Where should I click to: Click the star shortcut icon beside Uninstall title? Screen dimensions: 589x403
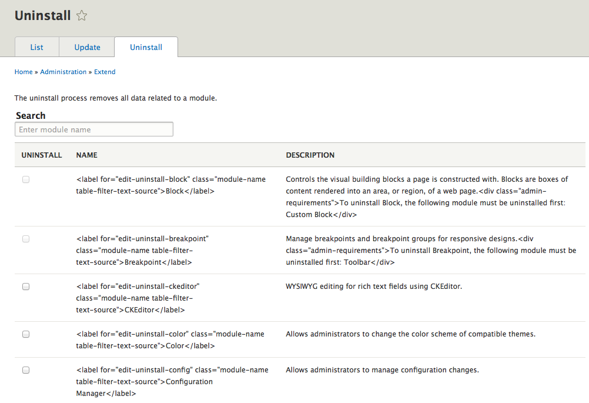[x=82, y=16]
